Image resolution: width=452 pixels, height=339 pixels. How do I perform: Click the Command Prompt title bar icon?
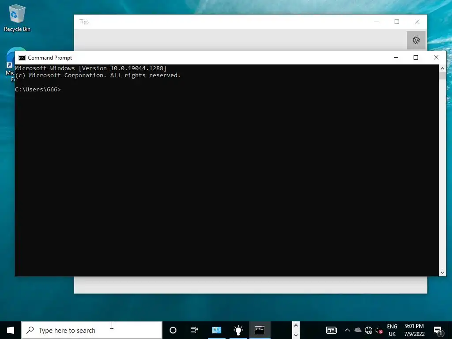22,58
